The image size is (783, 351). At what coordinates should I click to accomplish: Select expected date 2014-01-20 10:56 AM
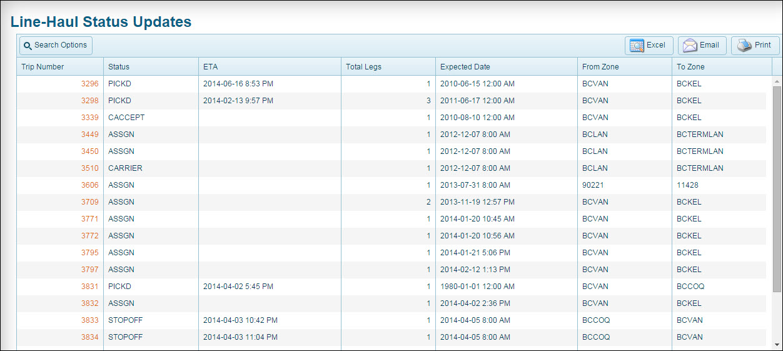477,236
